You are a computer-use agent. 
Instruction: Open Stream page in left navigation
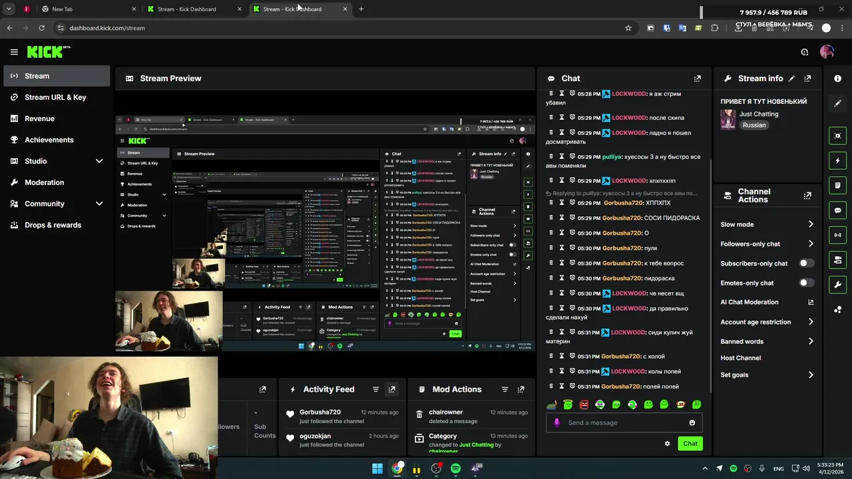(x=57, y=76)
